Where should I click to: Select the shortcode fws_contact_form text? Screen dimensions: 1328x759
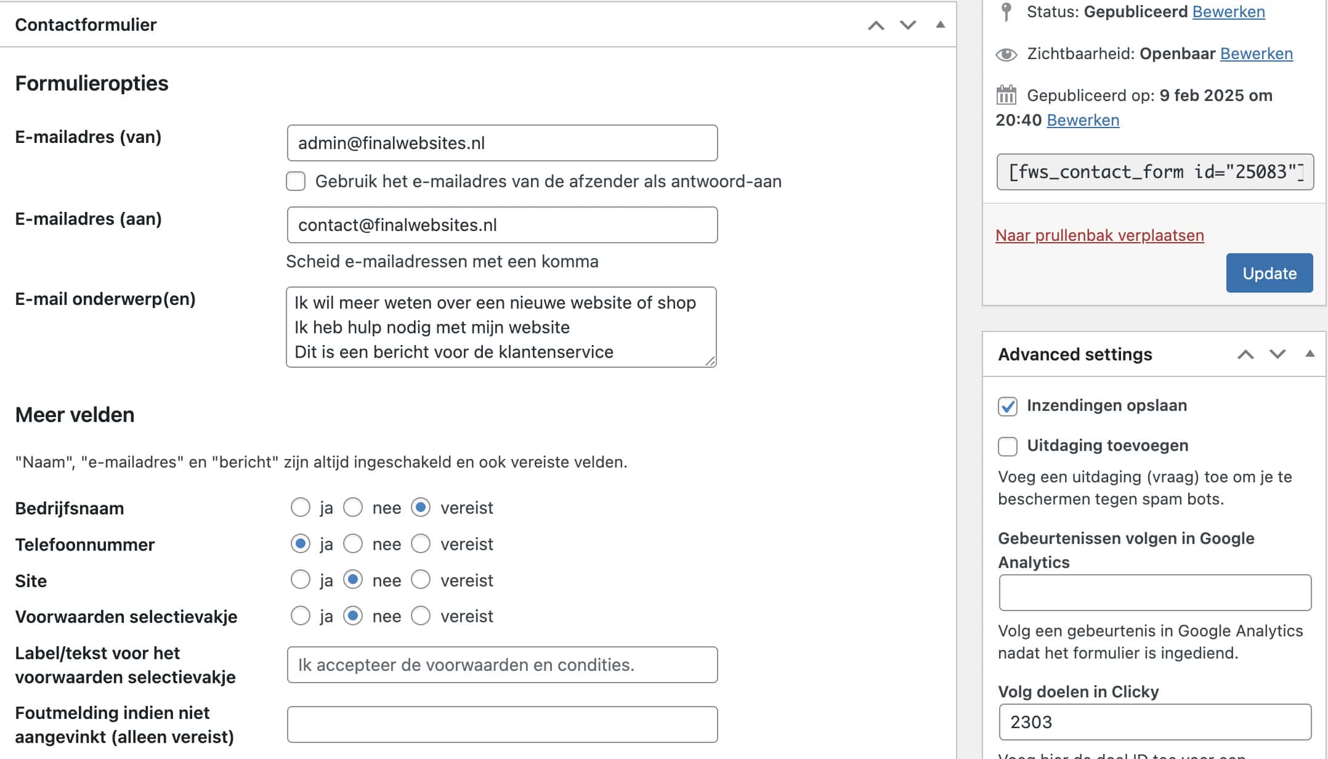pos(1154,172)
